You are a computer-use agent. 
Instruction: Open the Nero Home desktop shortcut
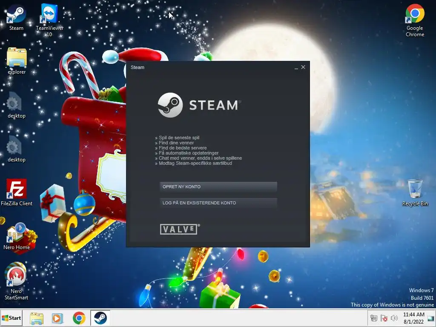tap(17, 236)
